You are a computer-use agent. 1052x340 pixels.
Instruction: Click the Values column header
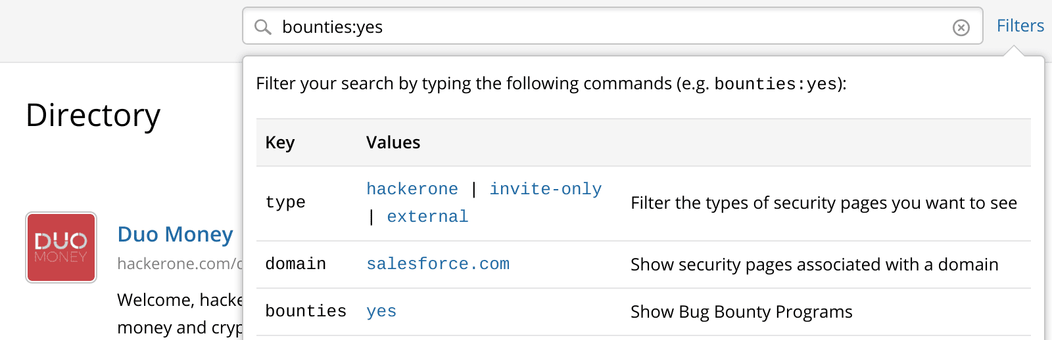[x=393, y=142]
